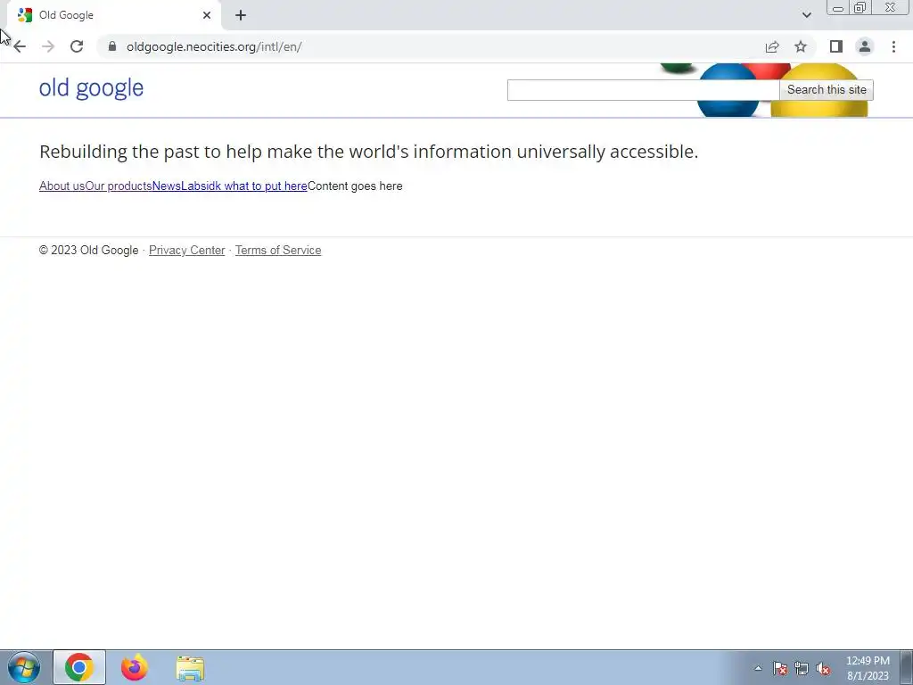Click the network tray icon
The height and width of the screenshot is (685, 913).
click(x=802, y=668)
